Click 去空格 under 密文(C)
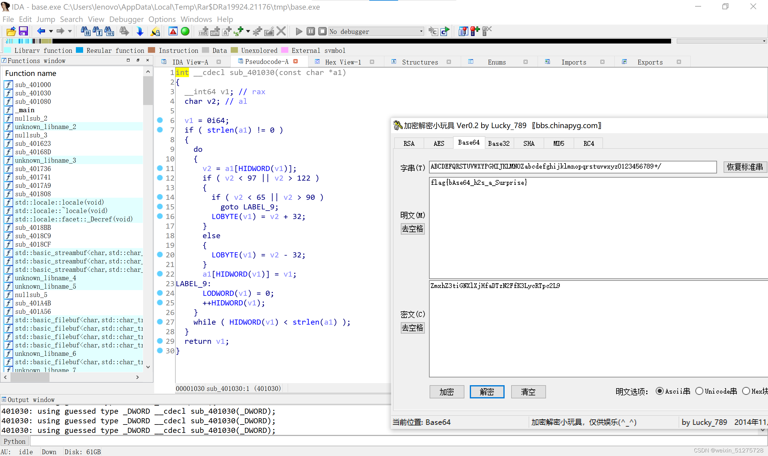This screenshot has height=456, width=768. [412, 328]
